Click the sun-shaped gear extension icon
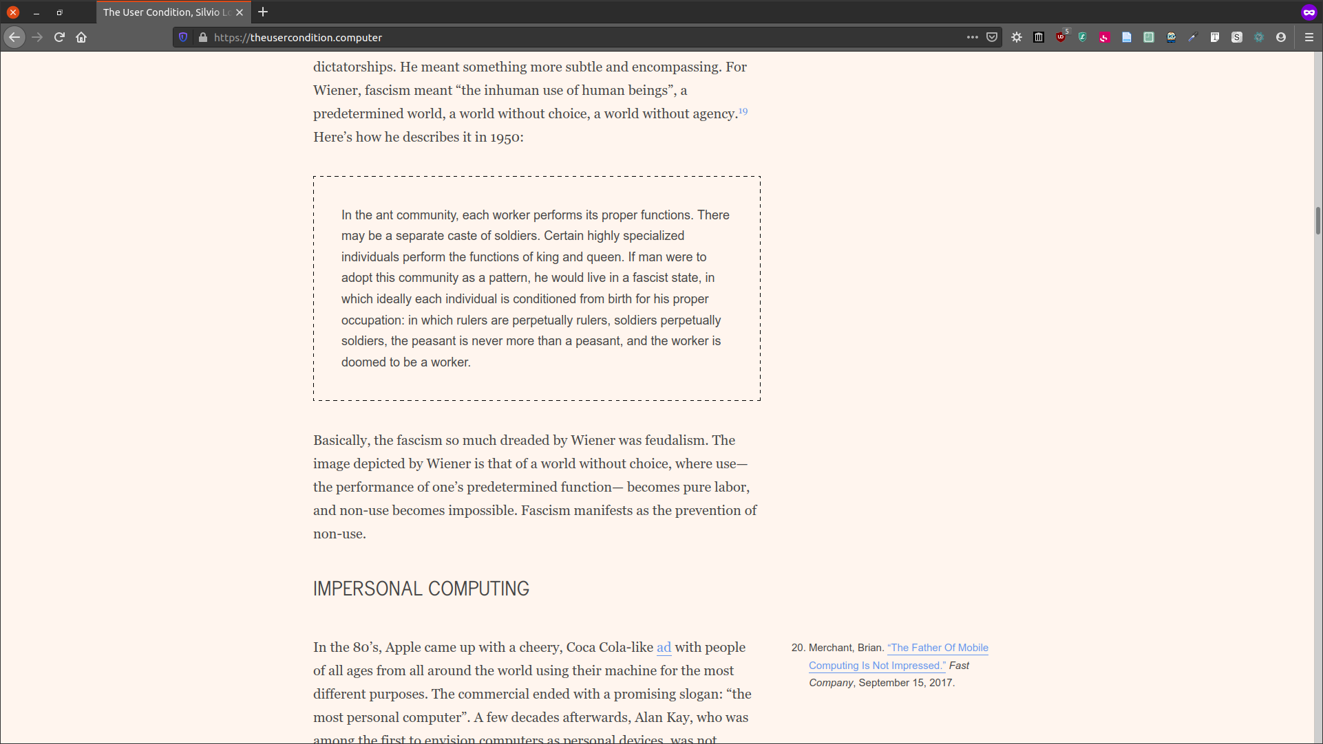The height and width of the screenshot is (744, 1323). (x=1017, y=37)
